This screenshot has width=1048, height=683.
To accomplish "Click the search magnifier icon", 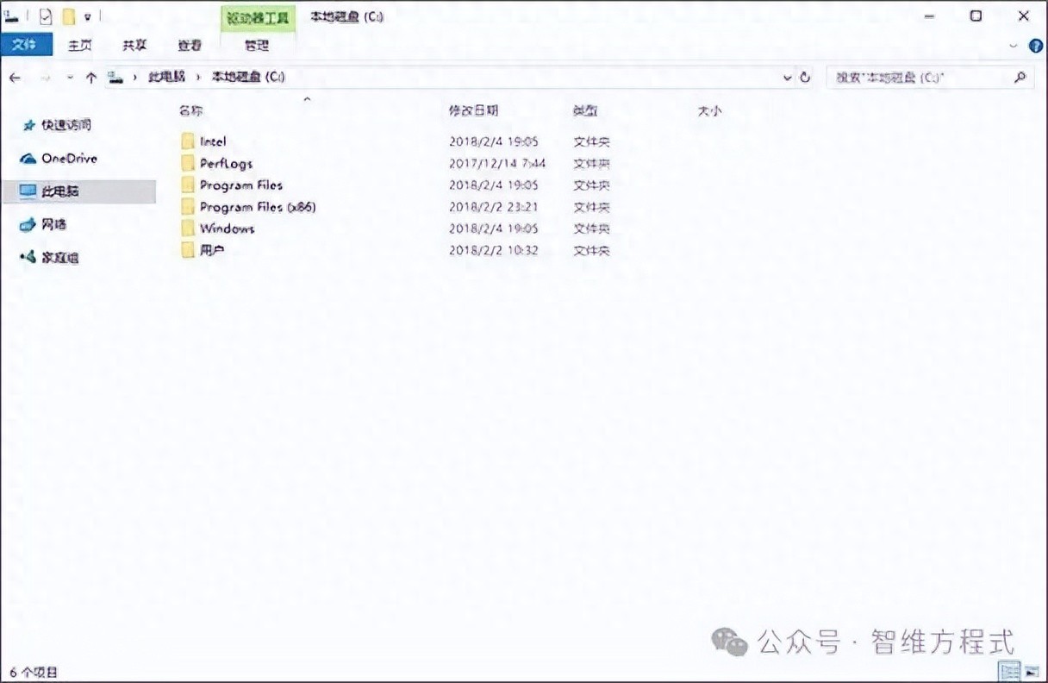I will pos(1020,77).
